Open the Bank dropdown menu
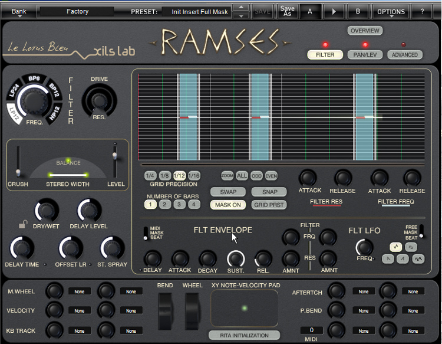The width and height of the screenshot is (442, 344). [19, 12]
